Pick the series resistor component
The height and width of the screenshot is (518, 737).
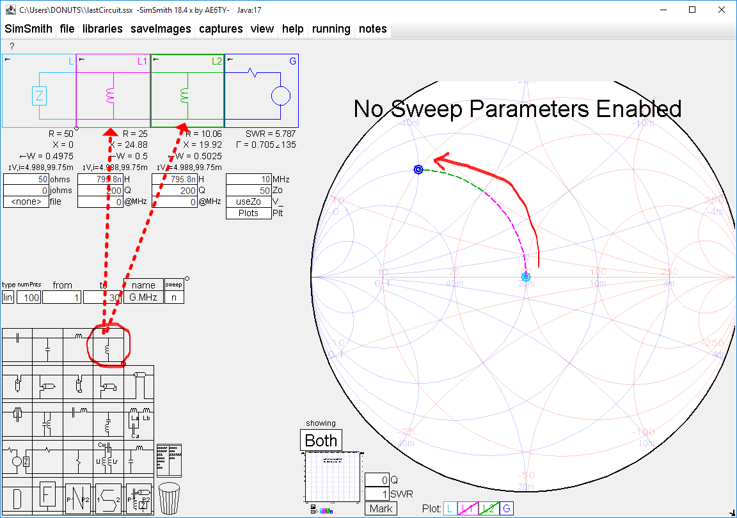(47, 457)
